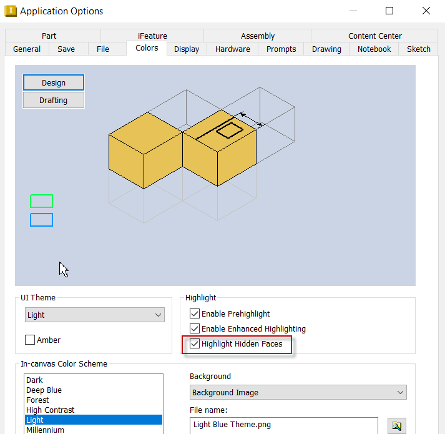
Task: Select the Colors tab
Action: [x=147, y=48]
